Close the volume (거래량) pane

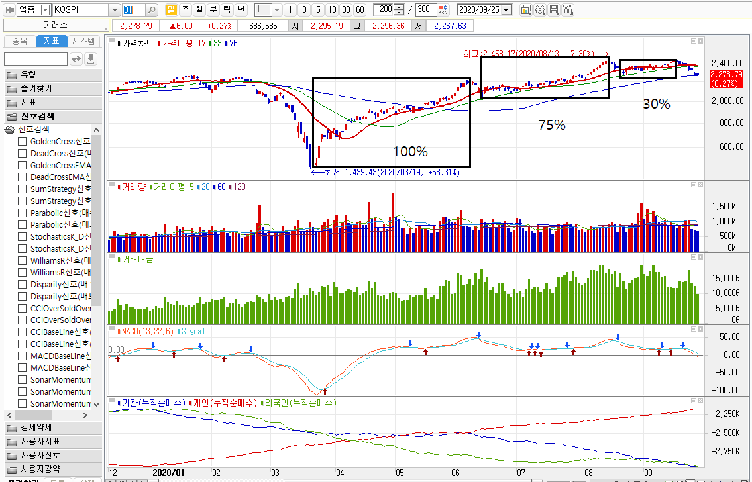pyautogui.click(x=700, y=185)
